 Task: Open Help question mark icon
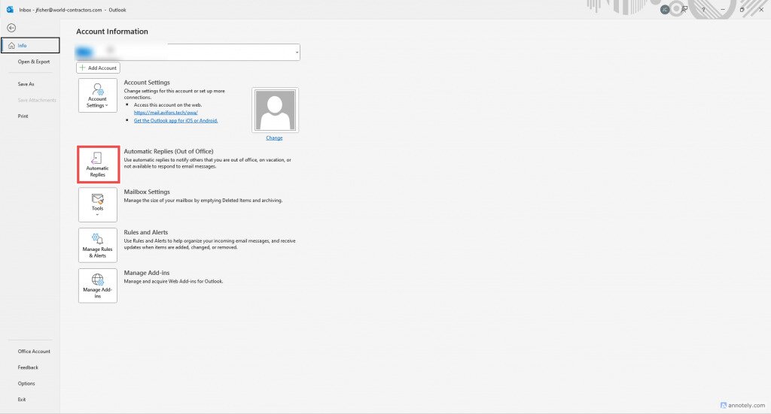[703, 9]
